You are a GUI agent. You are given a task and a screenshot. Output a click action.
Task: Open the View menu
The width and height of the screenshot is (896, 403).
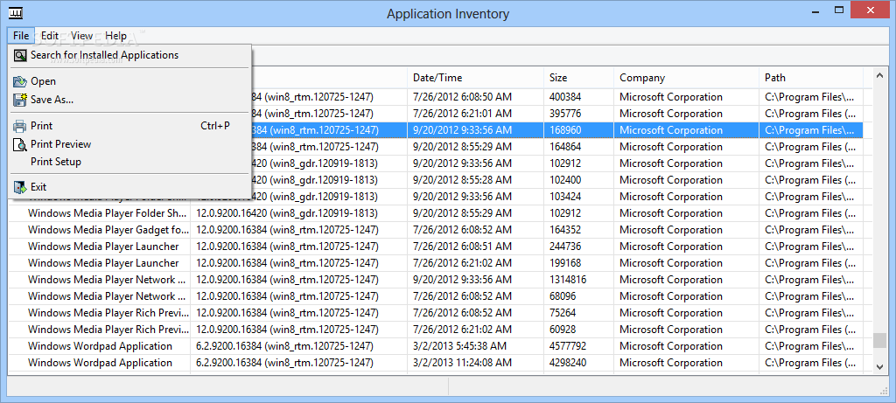click(81, 35)
